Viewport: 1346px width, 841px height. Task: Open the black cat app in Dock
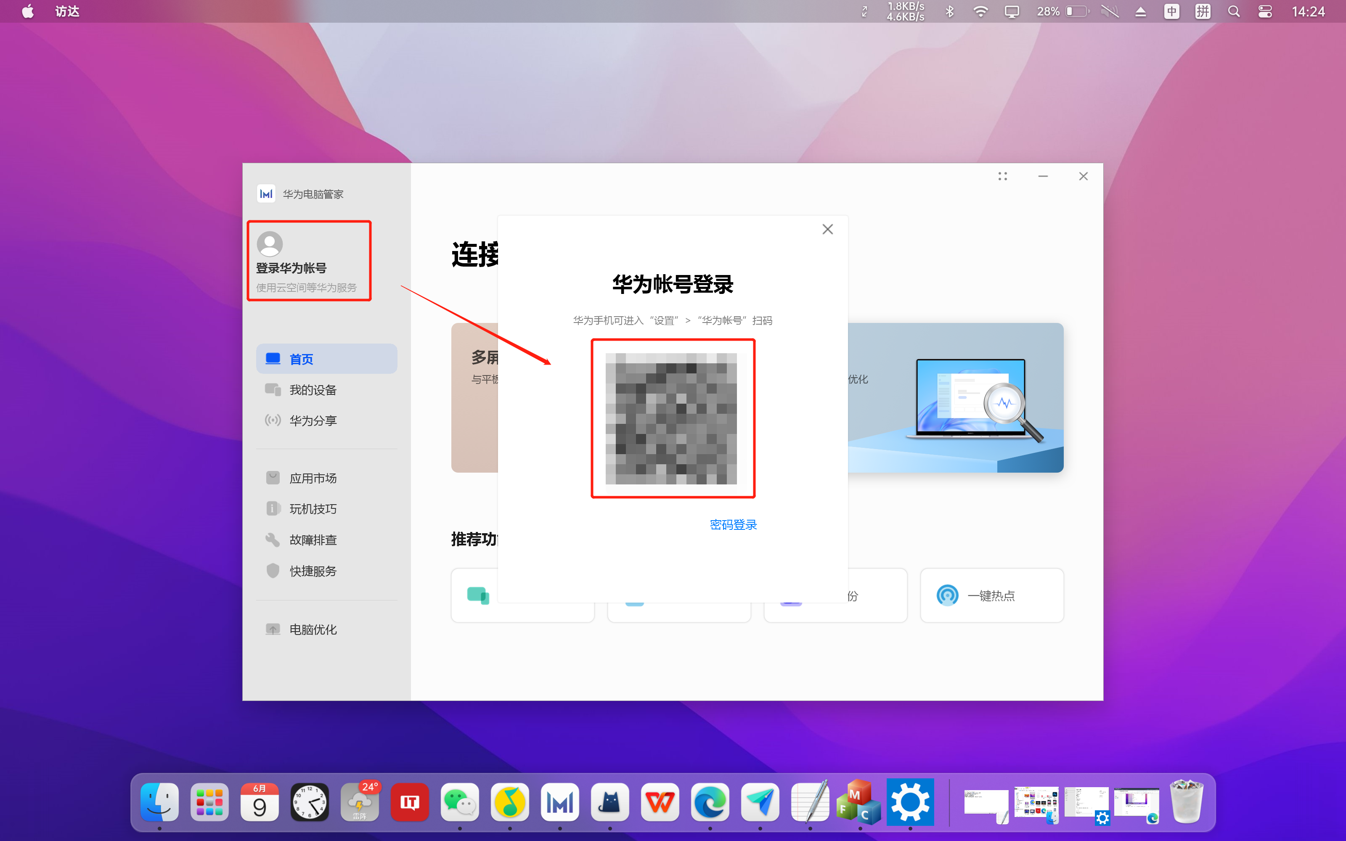610,801
